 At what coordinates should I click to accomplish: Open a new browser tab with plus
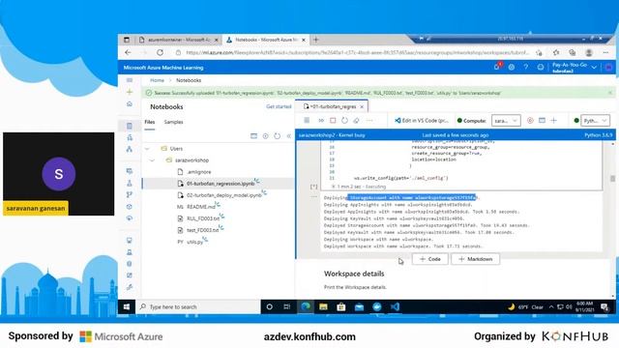pyautogui.click(x=316, y=40)
